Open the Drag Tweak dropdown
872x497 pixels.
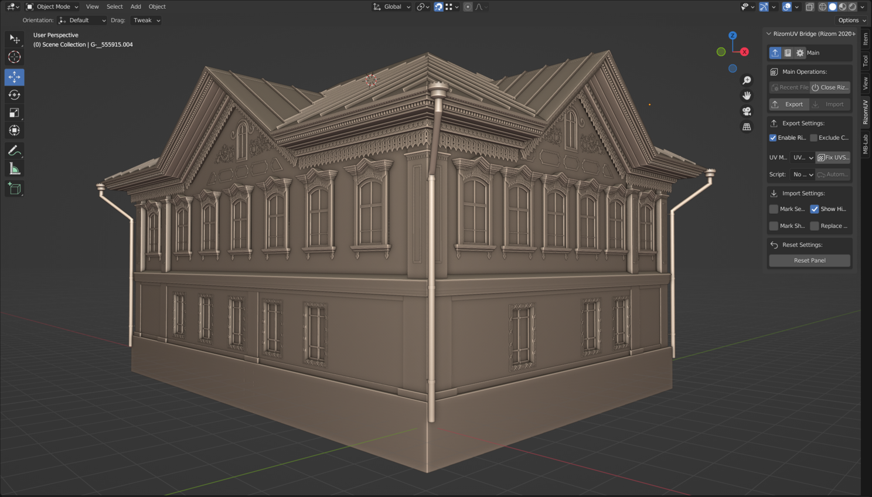(x=146, y=21)
